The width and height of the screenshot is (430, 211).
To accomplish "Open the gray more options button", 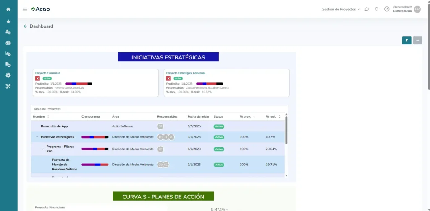I will point(417,40).
